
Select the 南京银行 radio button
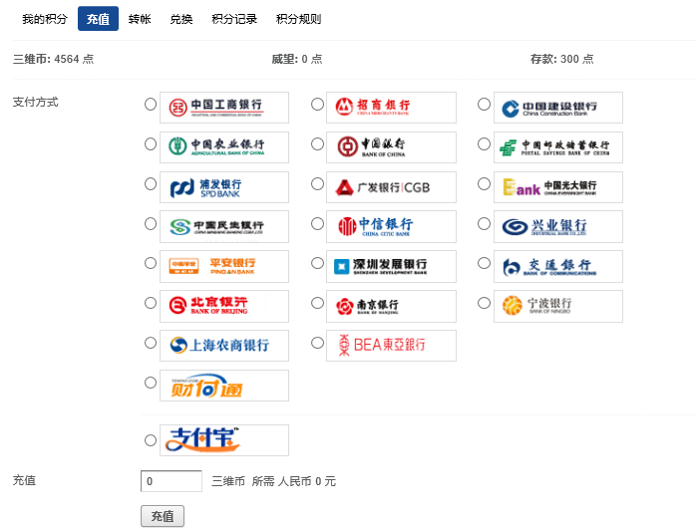click(317, 303)
